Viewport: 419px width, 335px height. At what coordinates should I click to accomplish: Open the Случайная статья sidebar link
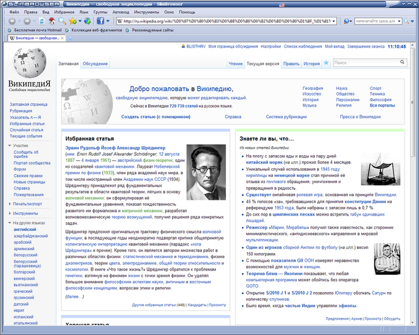[x=26, y=130]
